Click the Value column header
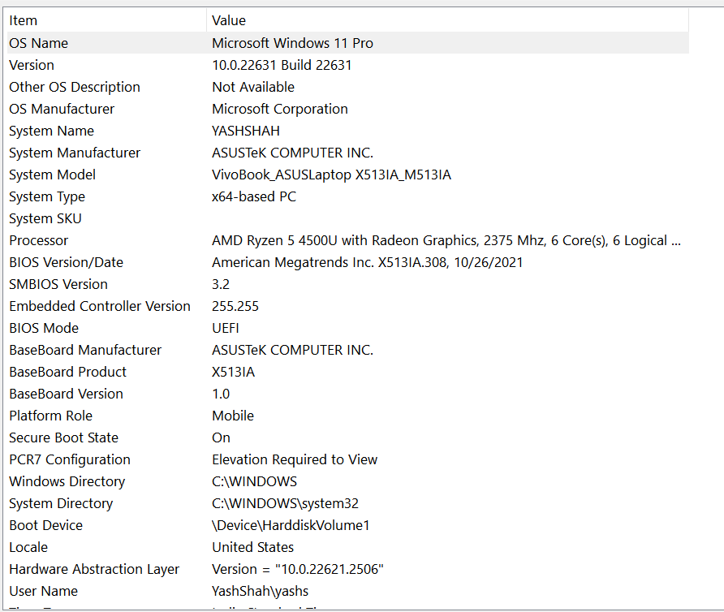 pos(229,20)
